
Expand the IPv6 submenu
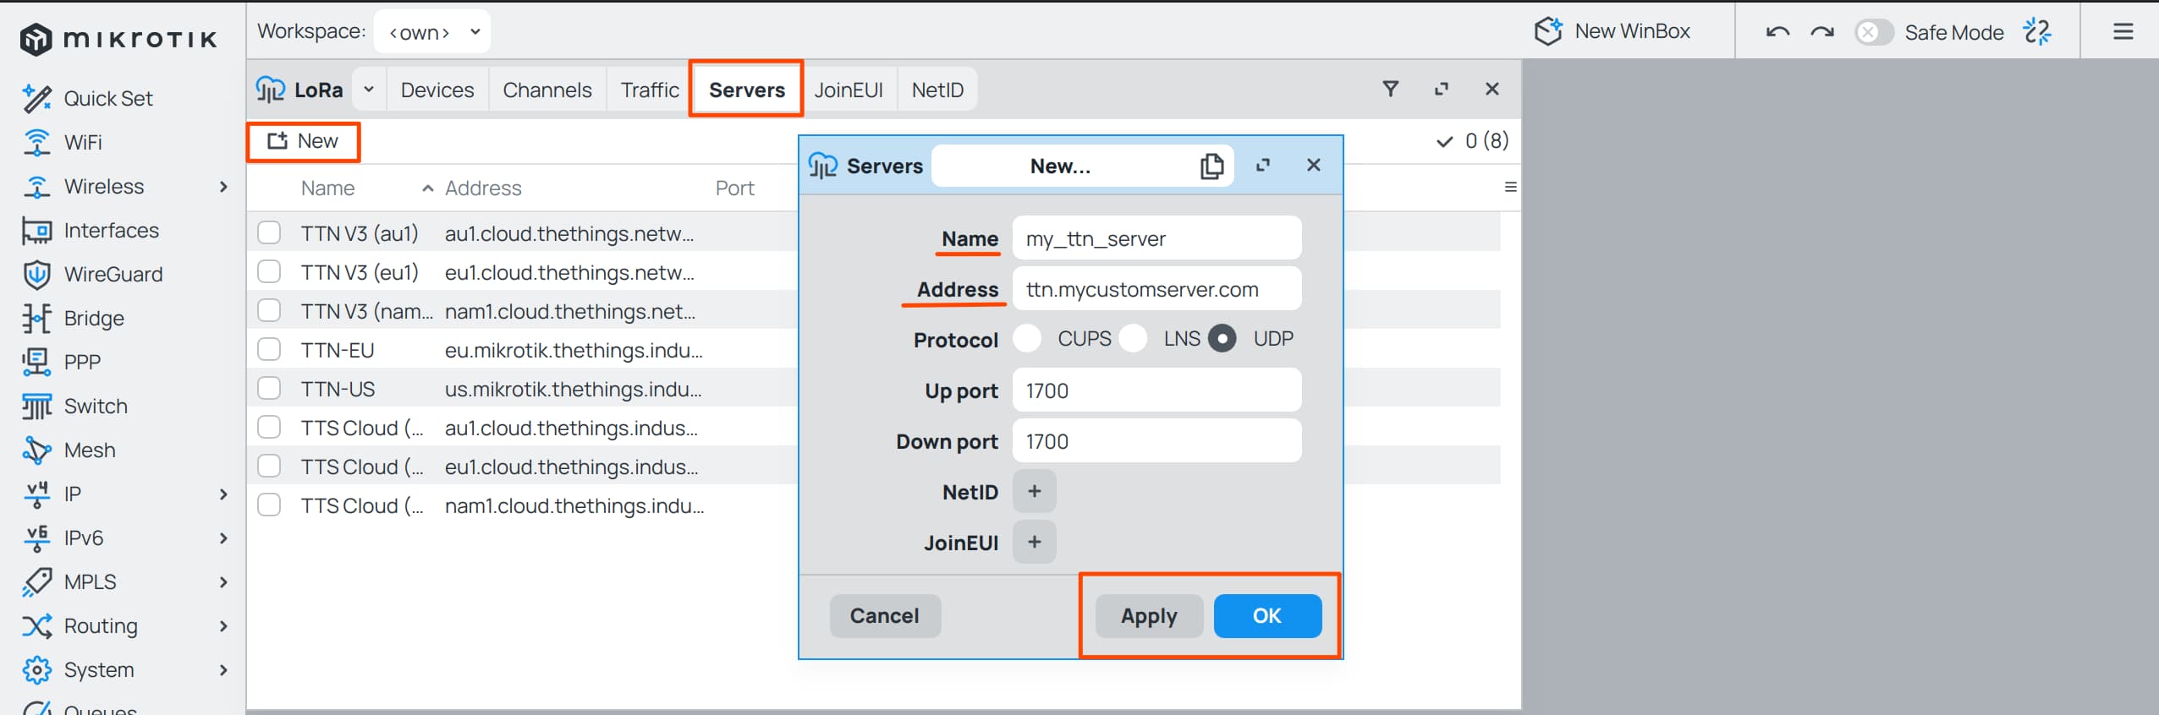click(223, 538)
